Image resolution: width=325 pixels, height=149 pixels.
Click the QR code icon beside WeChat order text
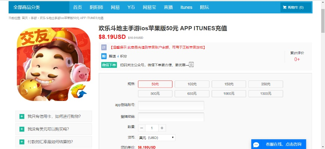(x=191, y=65)
